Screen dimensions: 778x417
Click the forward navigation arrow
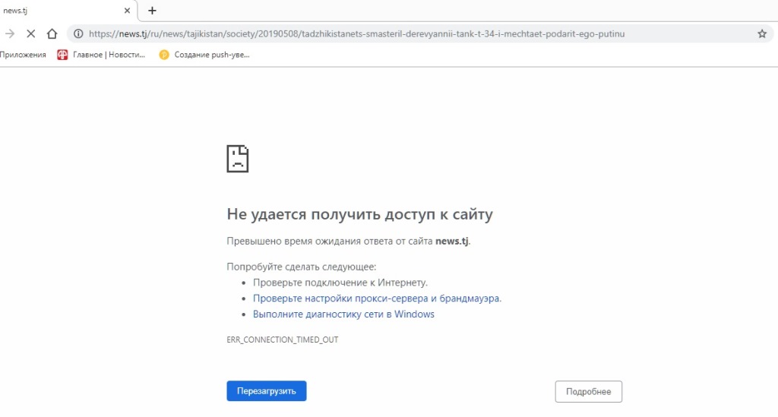point(10,33)
